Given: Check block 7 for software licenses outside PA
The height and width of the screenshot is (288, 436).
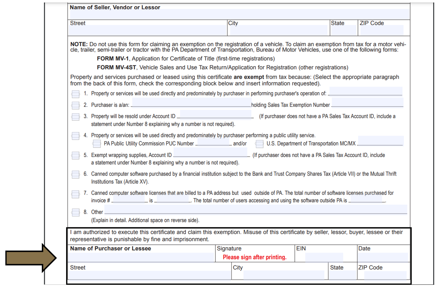Looking at the screenshot, I should pos(75,194).
